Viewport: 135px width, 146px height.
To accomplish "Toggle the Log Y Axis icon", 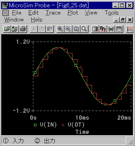I will [x=119, y=29].
